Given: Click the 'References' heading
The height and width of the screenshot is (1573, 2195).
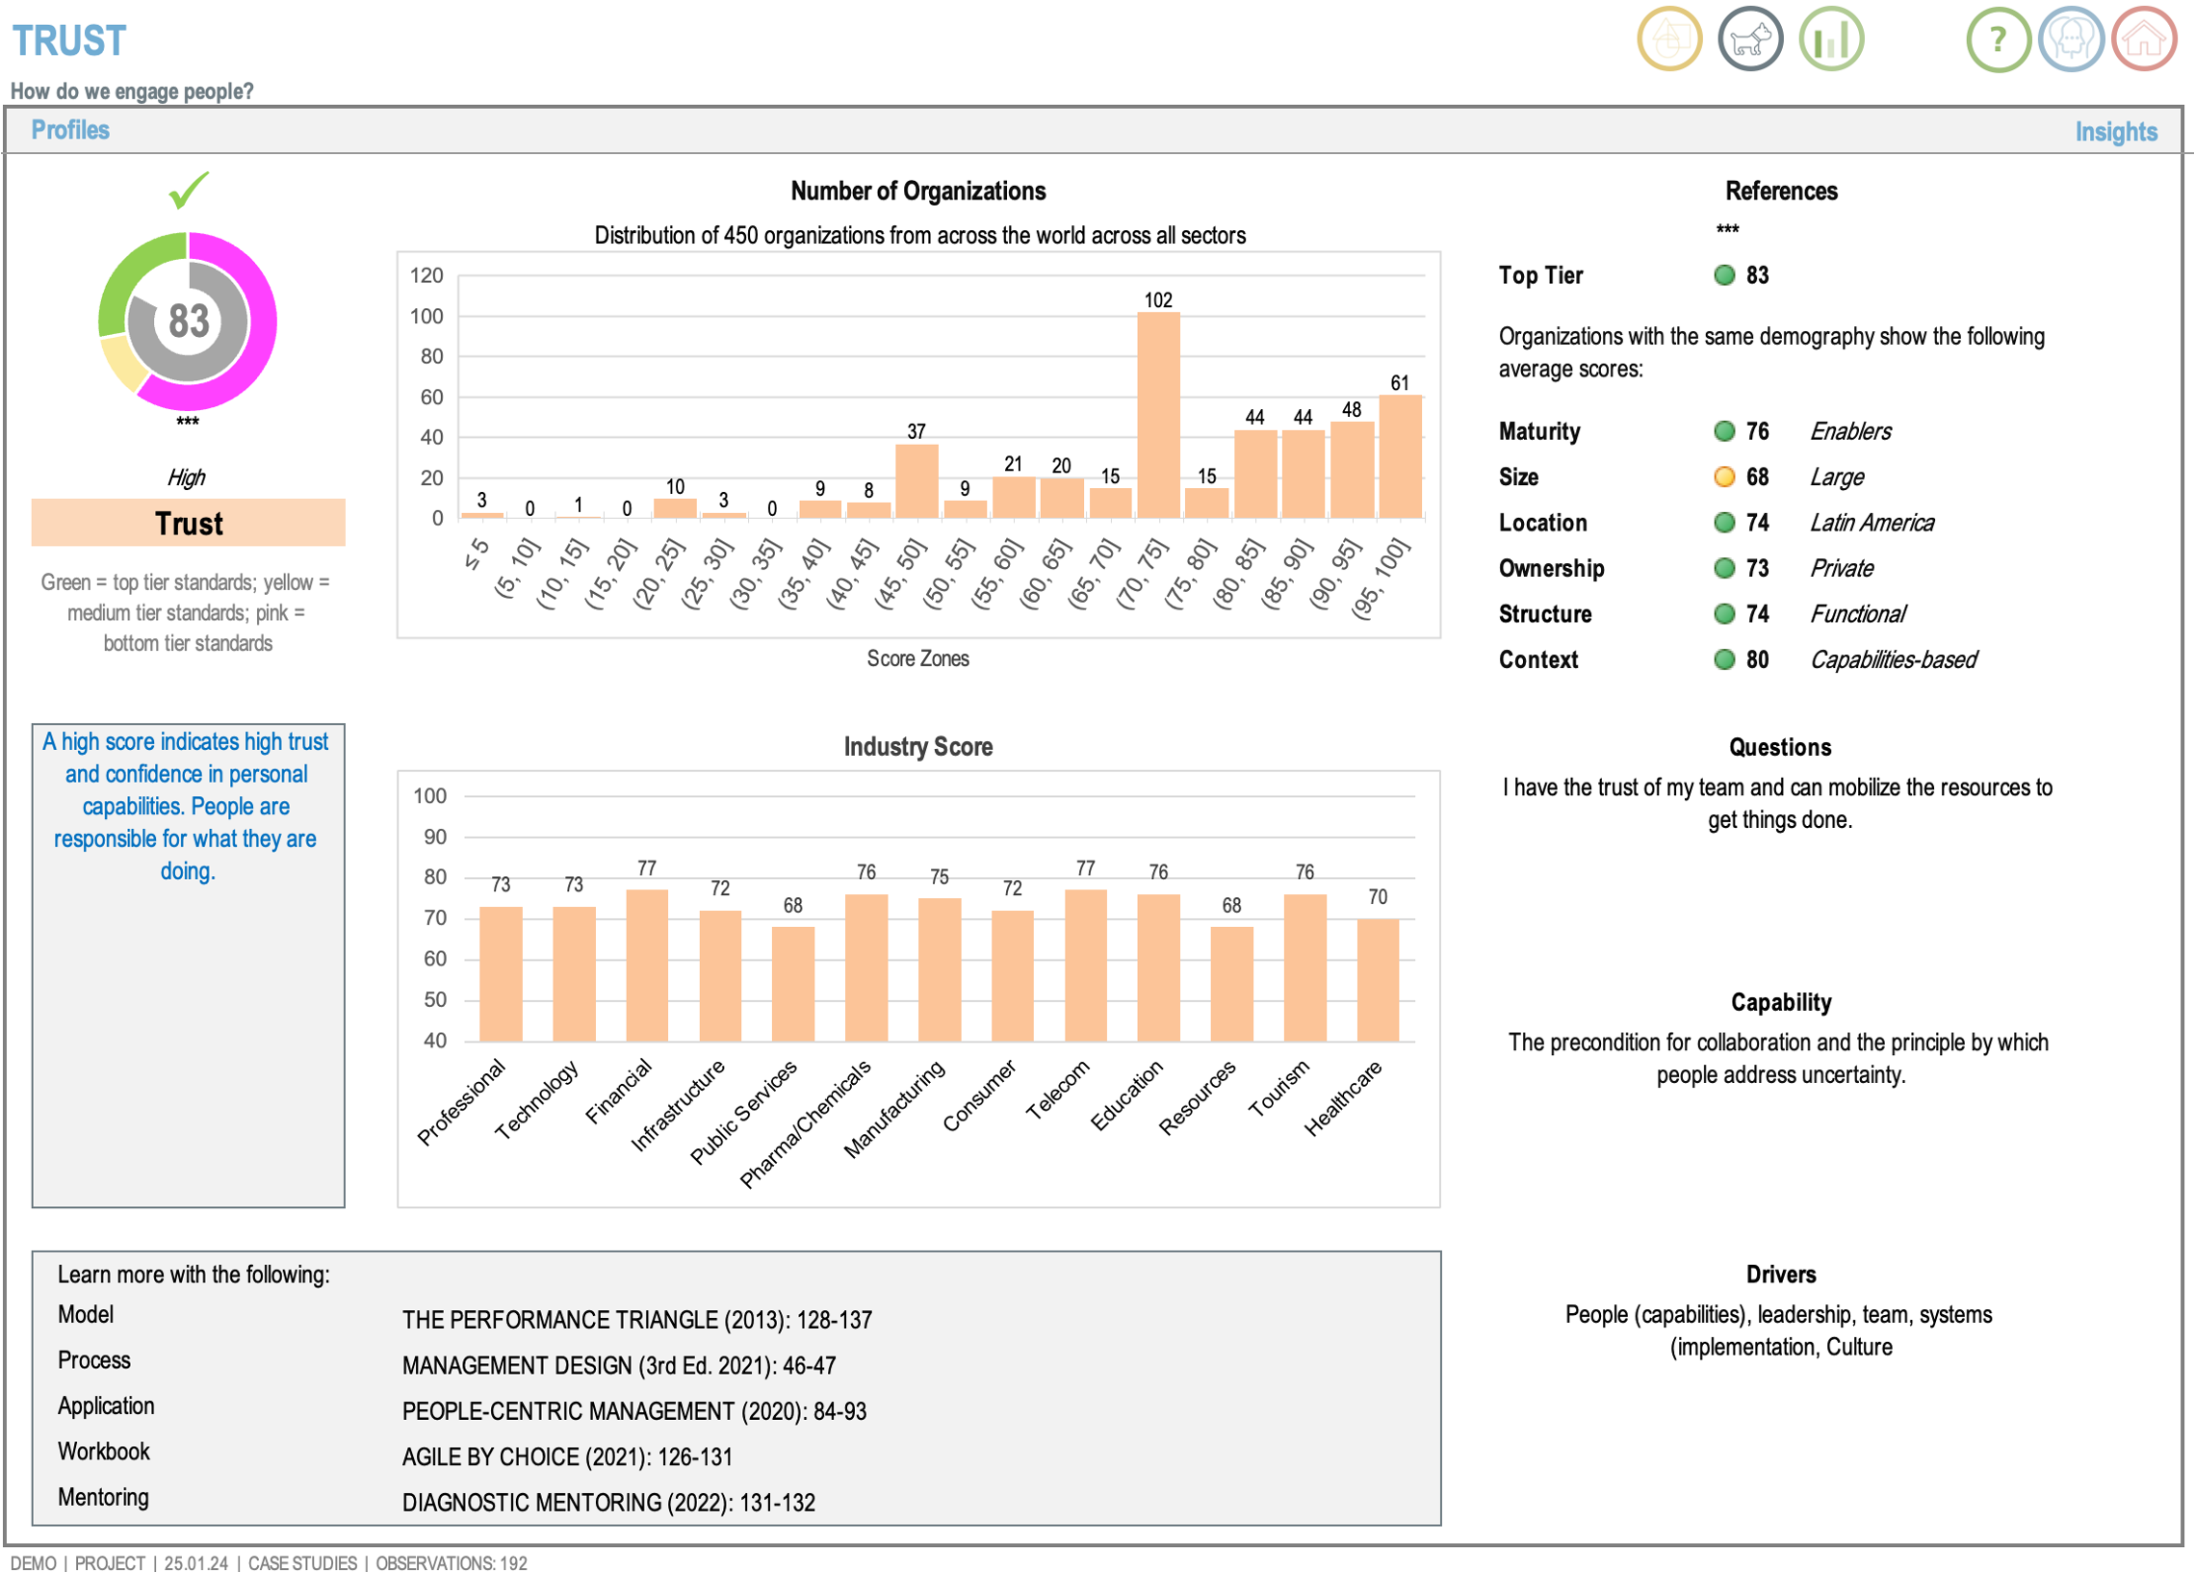Looking at the screenshot, I should (1781, 191).
